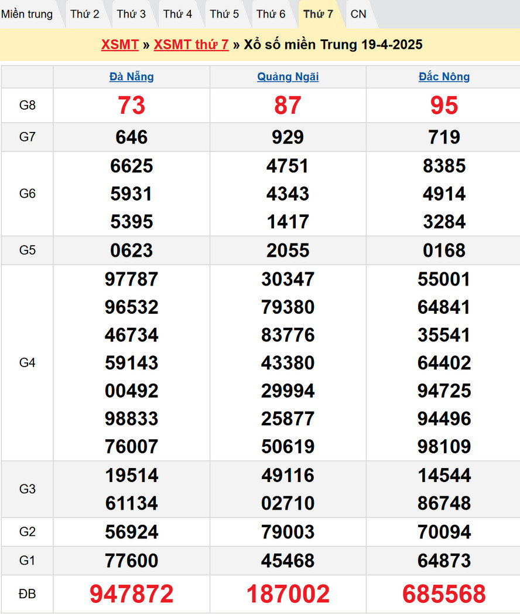Switch to the Miền trung tab
This screenshot has height=614, width=520.
coord(27,14)
